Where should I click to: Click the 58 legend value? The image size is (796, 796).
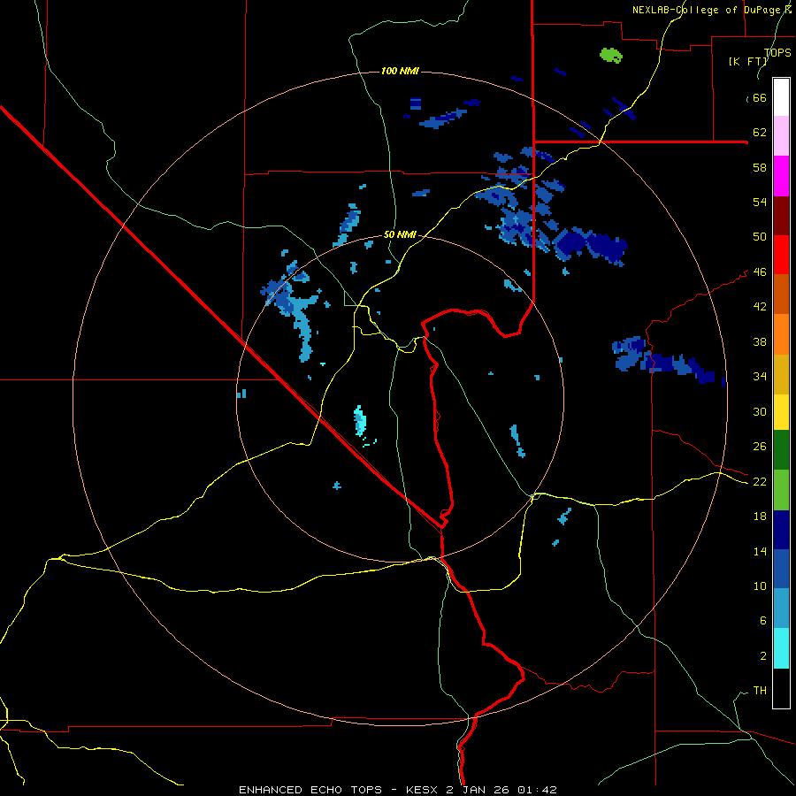760,167
